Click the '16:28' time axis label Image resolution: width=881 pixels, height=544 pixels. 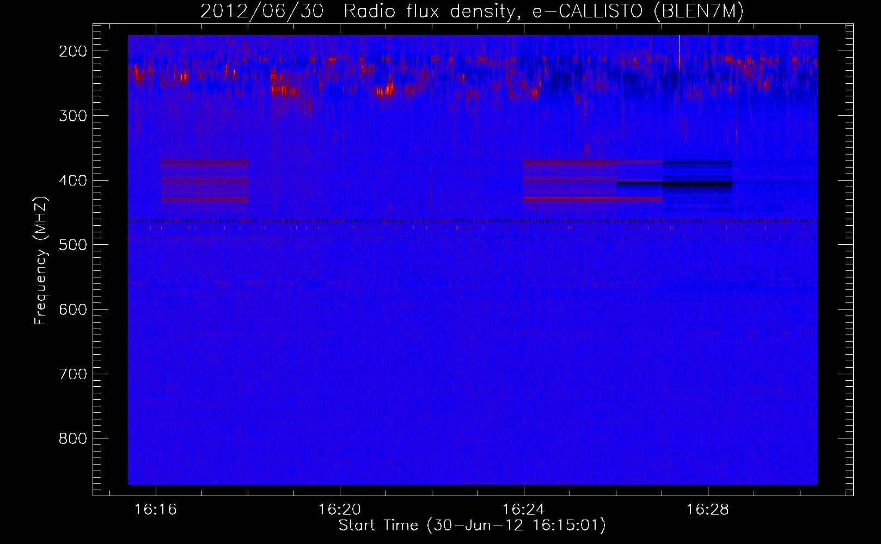click(708, 510)
